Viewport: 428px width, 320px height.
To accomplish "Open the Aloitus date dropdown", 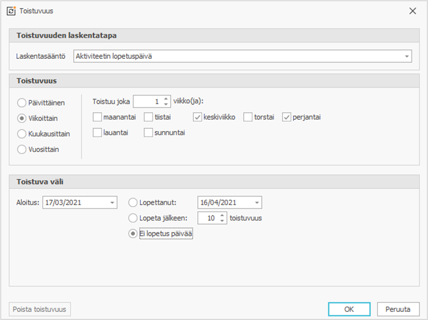I will [x=112, y=203].
